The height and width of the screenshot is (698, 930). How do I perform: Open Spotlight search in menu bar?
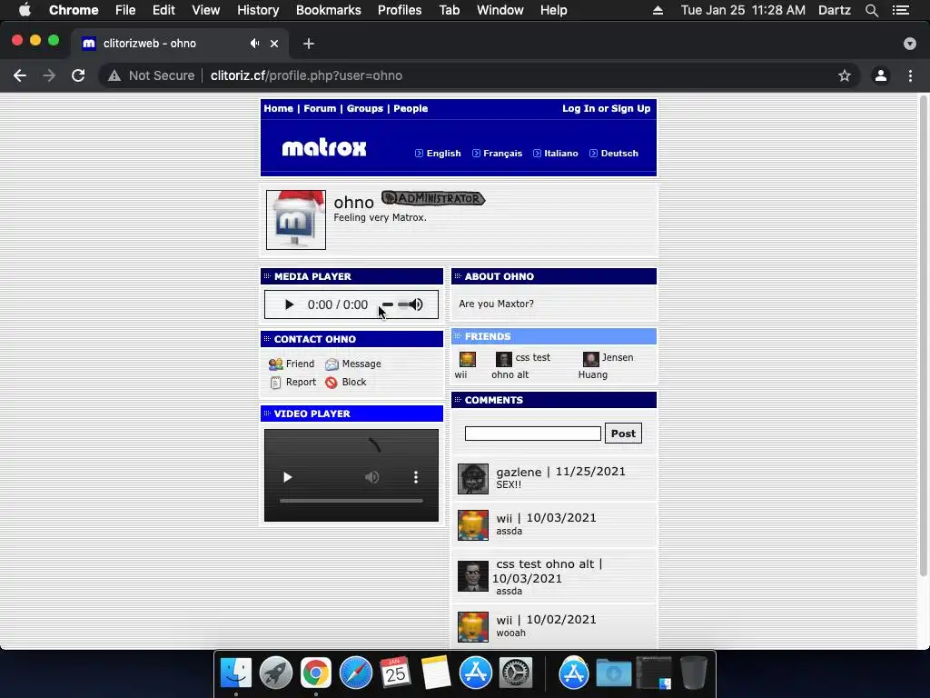[x=871, y=10]
